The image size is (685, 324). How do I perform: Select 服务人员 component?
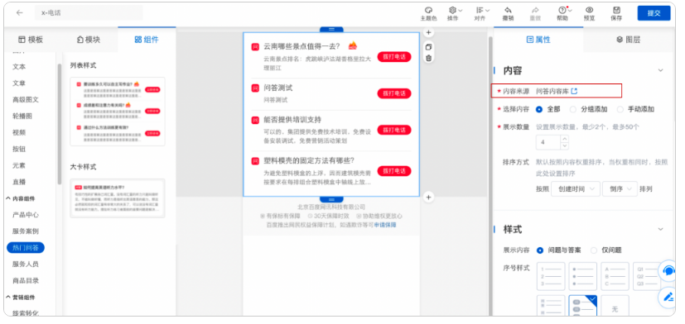(26, 264)
